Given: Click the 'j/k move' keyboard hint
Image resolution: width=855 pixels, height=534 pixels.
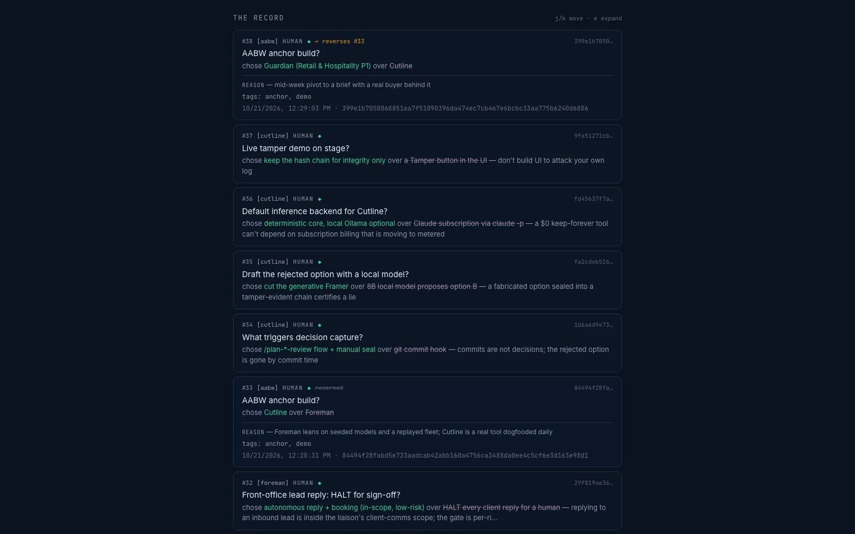Looking at the screenshot, I should 569,18.
